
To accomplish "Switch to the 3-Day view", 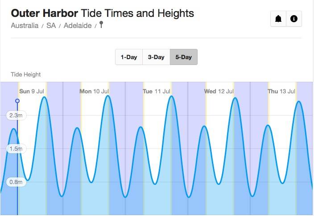I will (156, 57).
